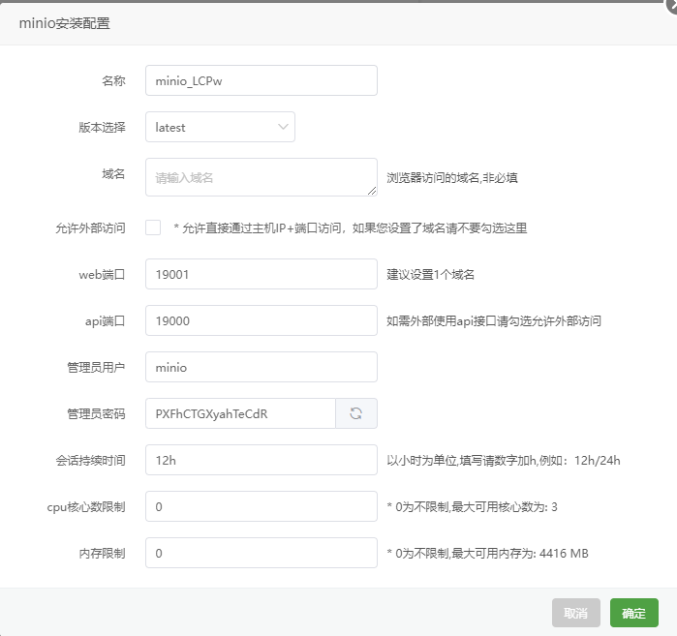Click the dialog title minio安装配置
This screenshot has width=677, height=636.
(64, 23)
